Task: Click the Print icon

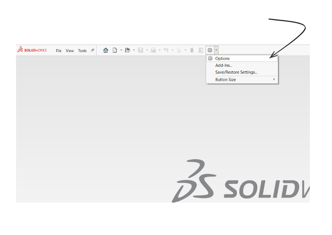Action: pos(153,50)
